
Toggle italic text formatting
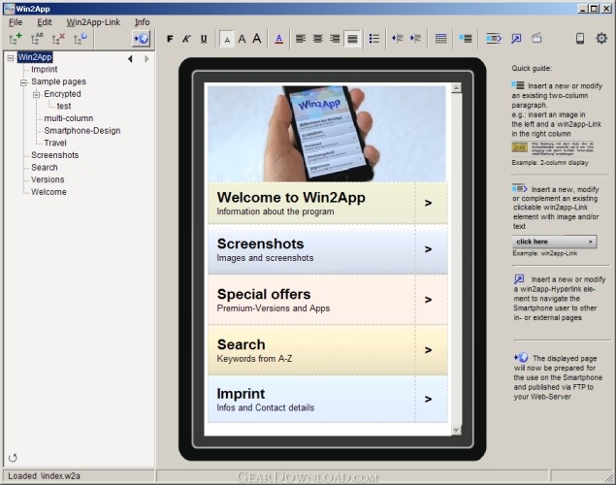(186, 39)
